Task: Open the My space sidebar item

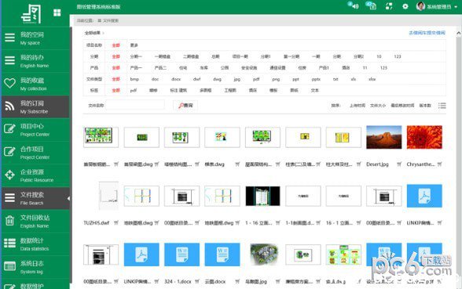Action: (x=35, y=38)
